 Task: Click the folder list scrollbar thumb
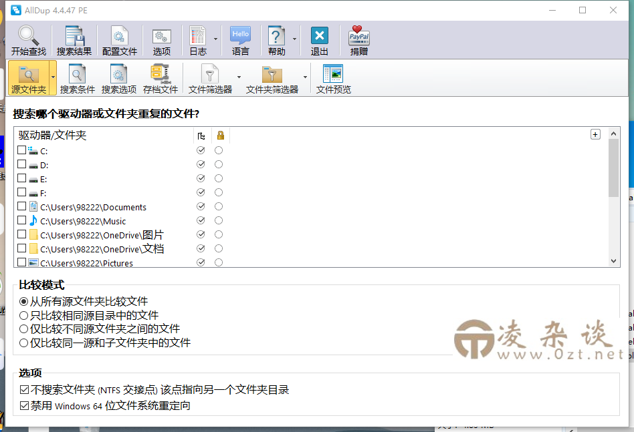click(613, 168)
